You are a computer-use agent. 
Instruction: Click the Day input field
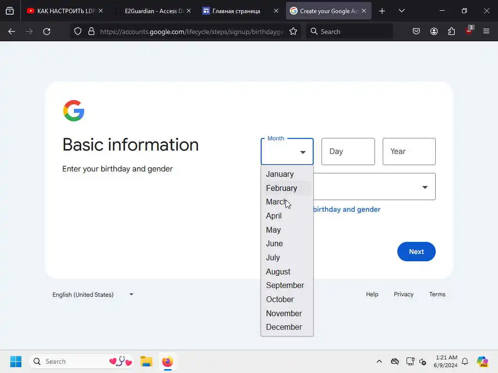(x=348, y=152)
